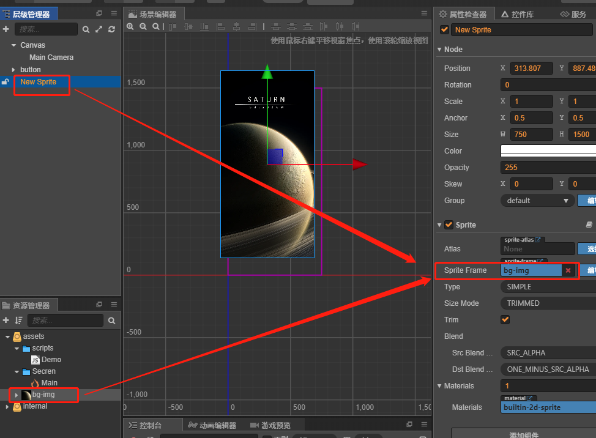The image size is (596, 438).
Task: Open the Animation Editor tab
Action: point(212,425)
